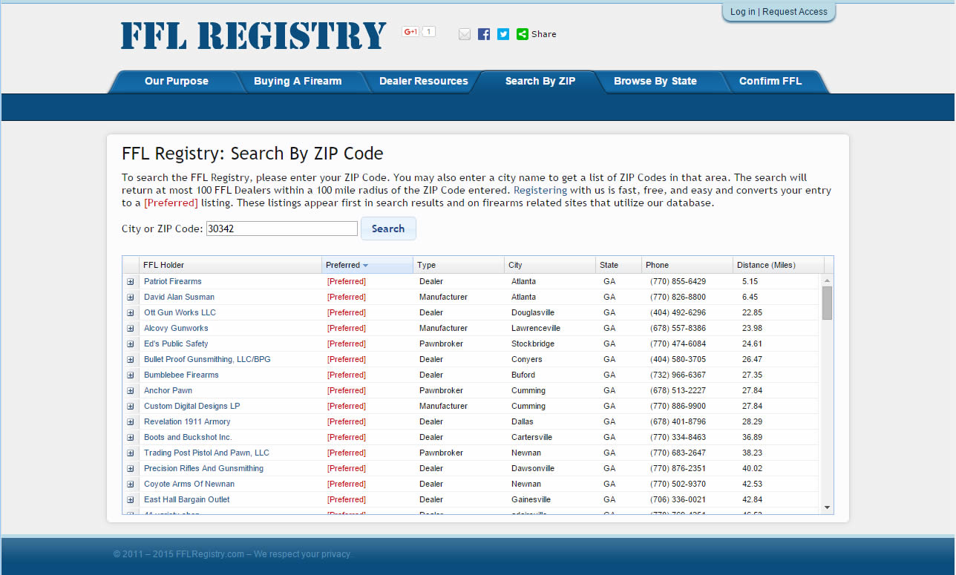Click the Search button
Viewport: 956px width, 575px height.
pyautogui.click(x=388, y=229)
